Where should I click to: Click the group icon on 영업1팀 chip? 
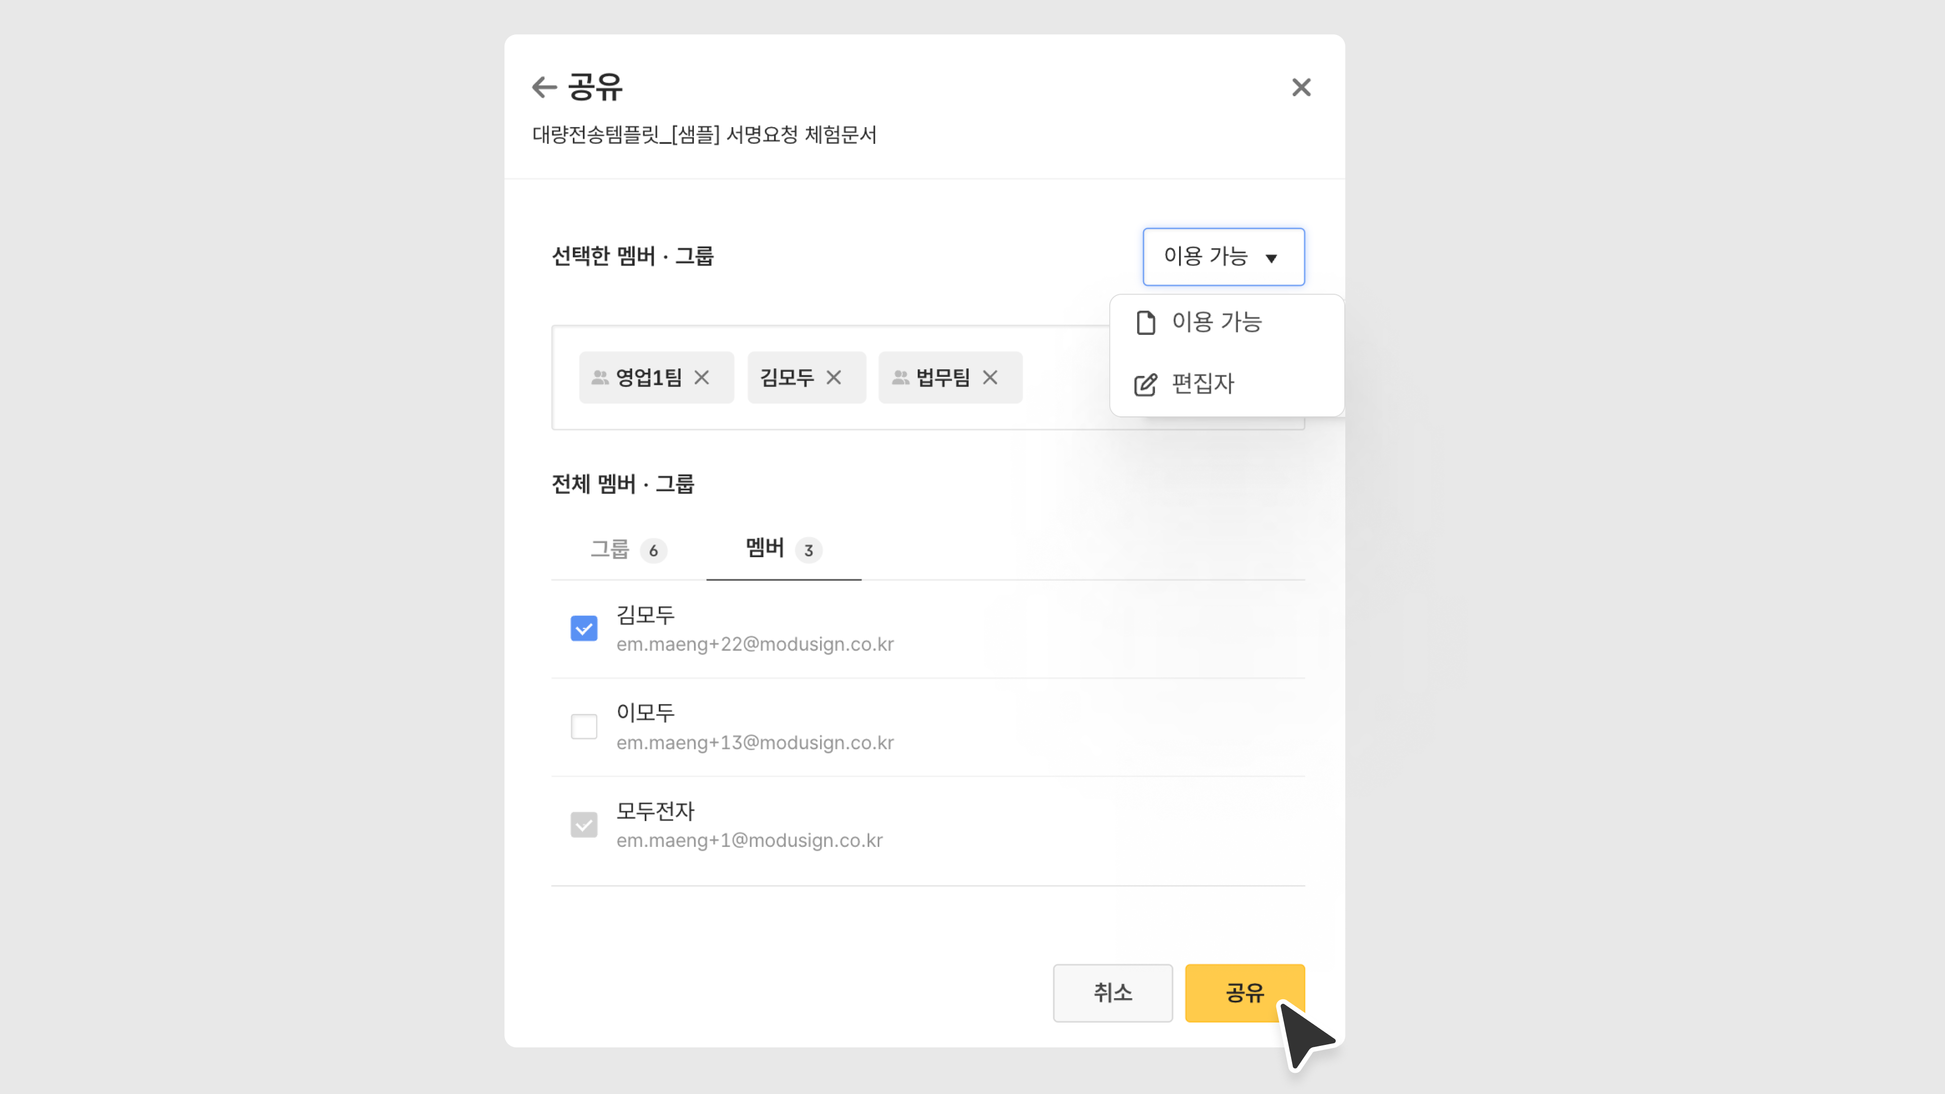coord(600,377)
